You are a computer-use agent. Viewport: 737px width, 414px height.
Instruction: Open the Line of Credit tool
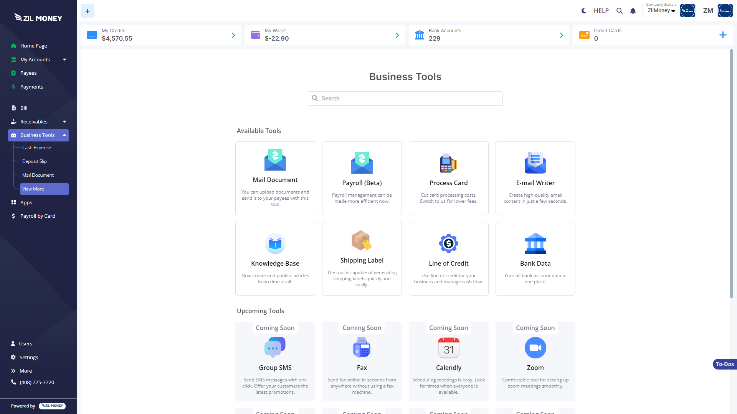[448, 259]
